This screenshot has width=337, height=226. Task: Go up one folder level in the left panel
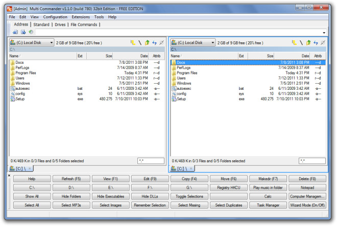[x=147, y=42]
